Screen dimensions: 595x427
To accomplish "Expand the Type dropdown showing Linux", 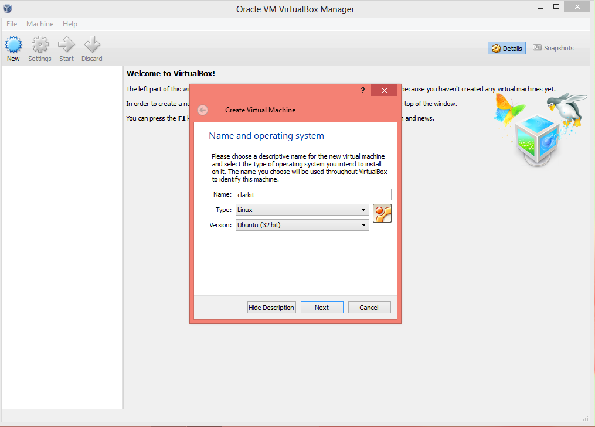I will (x=302, y=210).
